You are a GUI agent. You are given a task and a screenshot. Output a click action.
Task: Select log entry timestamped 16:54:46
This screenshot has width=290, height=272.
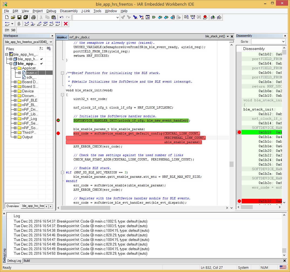[x=80, y=235]
